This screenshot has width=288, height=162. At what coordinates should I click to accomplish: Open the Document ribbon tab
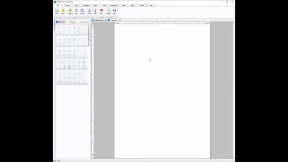coord(86,5)
